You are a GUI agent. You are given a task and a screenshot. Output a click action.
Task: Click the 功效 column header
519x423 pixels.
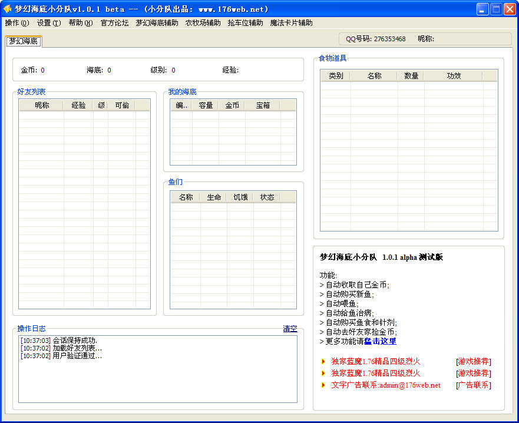(x=454, y=76)
